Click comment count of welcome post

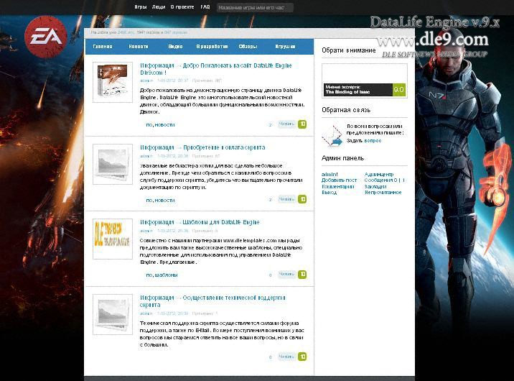pyautogui.click(x=270, y=124)
